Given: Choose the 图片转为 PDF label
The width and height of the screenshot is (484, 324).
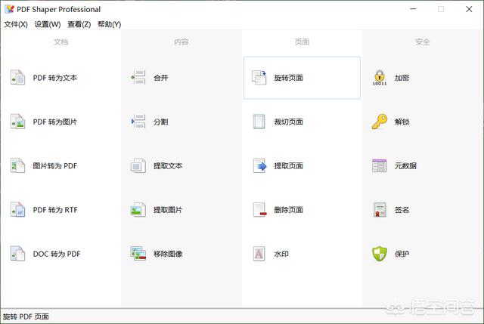Looking at the screenshot, I should pyautogui.click(x=55, y=166).
